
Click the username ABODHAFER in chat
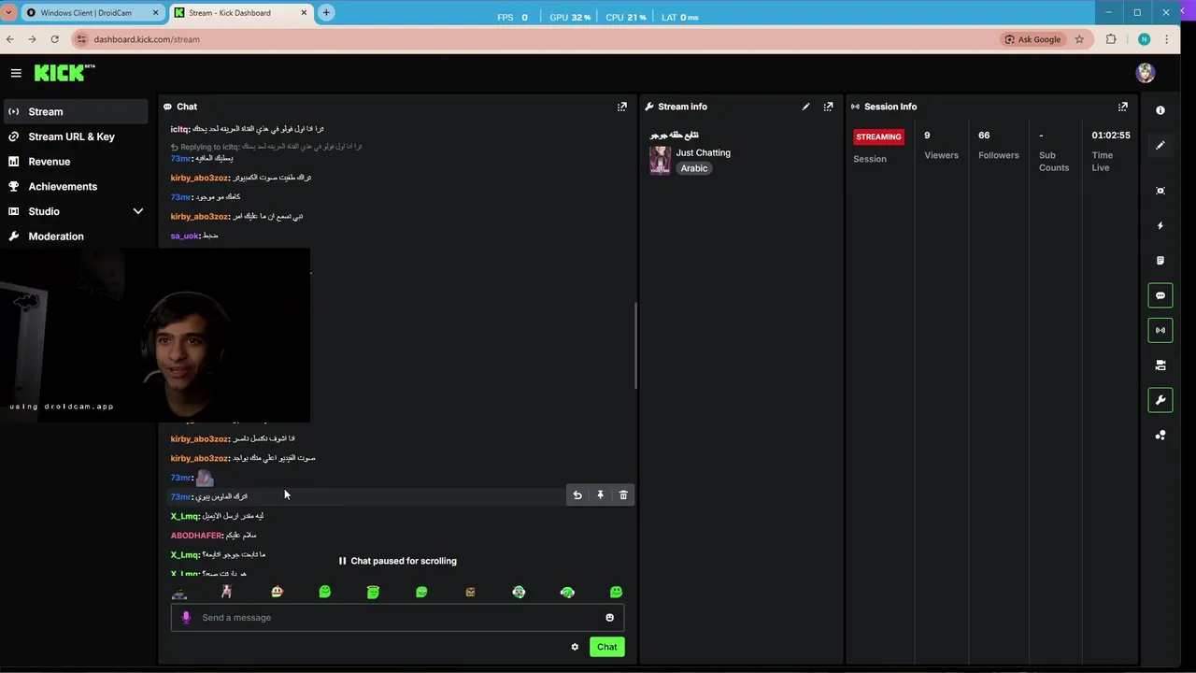click(x=196, y=536)
